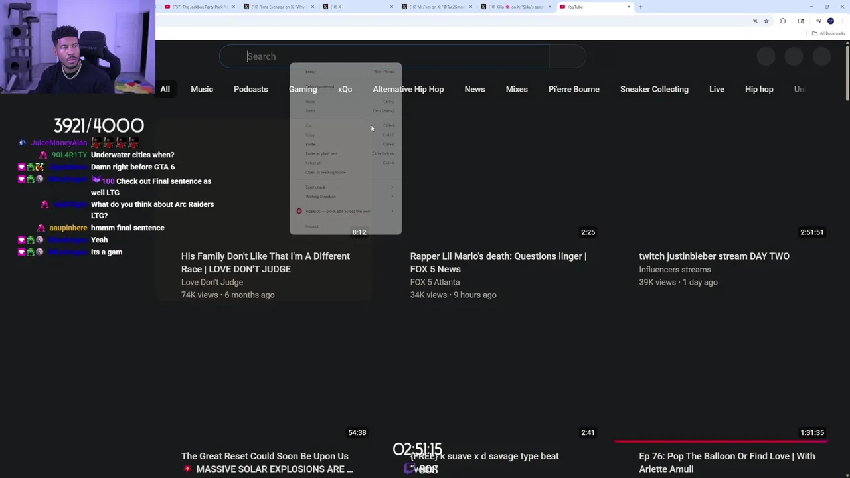Close the YouTube browser tab

629,7
